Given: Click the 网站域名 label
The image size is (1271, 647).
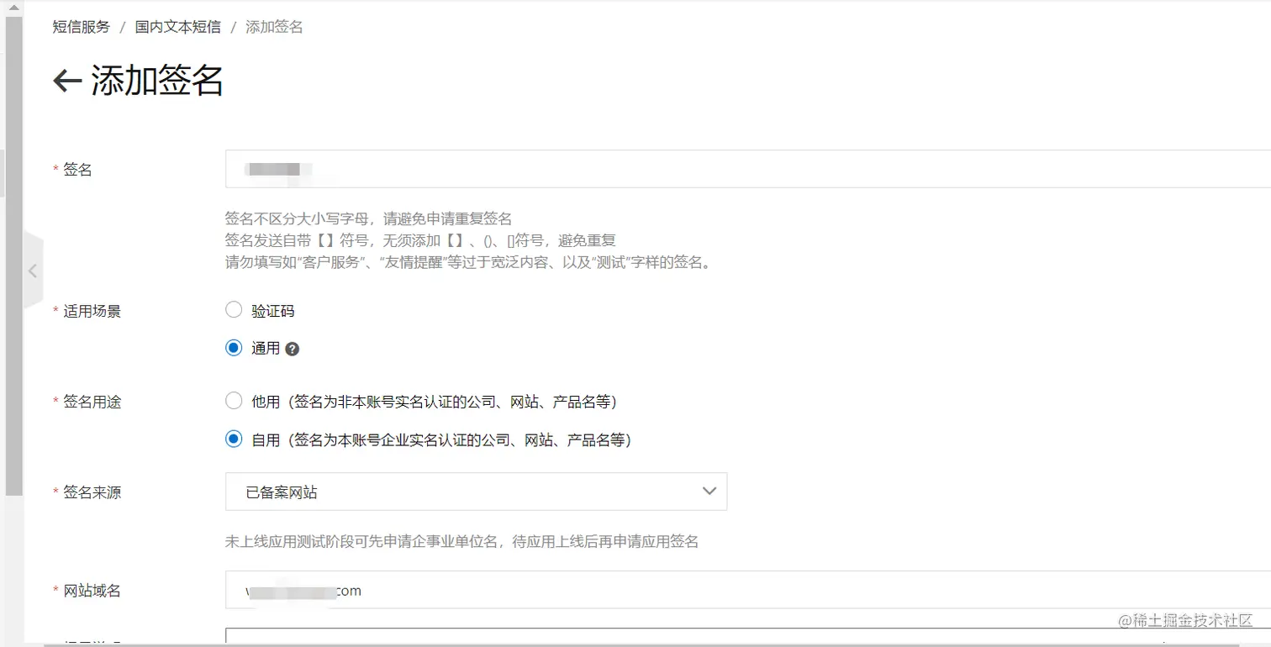Looking at the screenshot, I should click(92, 591).
